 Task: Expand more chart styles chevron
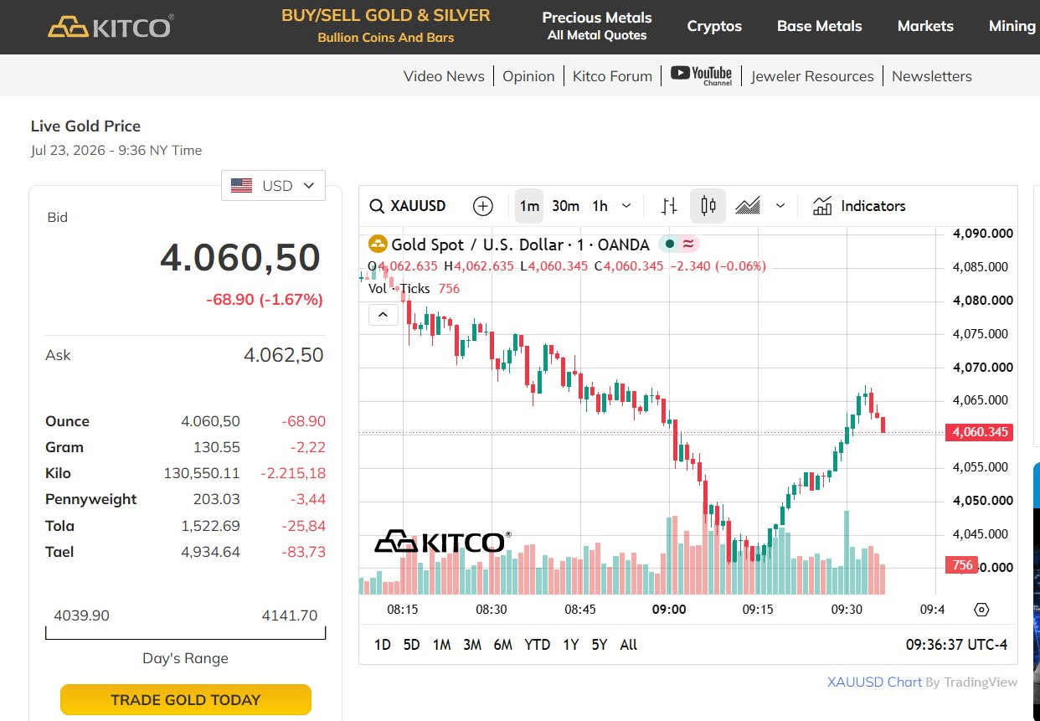click(x=780, y=206)
